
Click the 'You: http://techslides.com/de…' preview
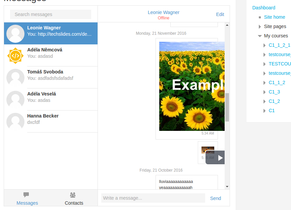click(59, 34)
